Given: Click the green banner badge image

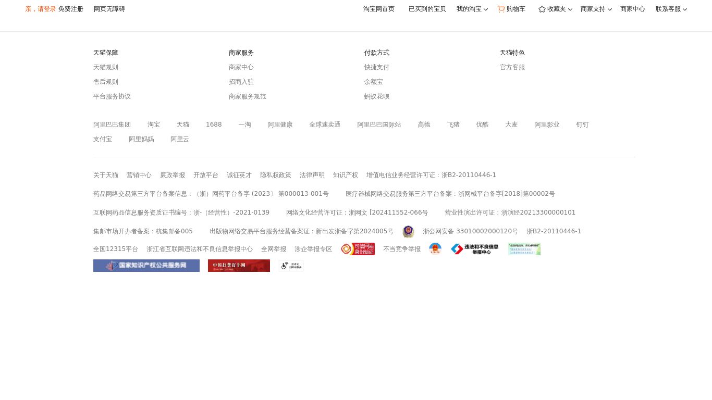Looking at the screenshot, I should [x=524, y=249].
